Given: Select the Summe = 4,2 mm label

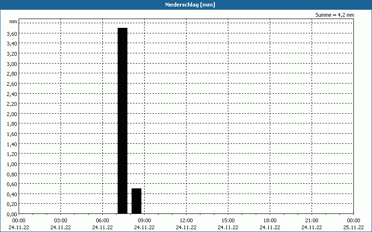Looking at the screenshot, I should pos(334,15).
